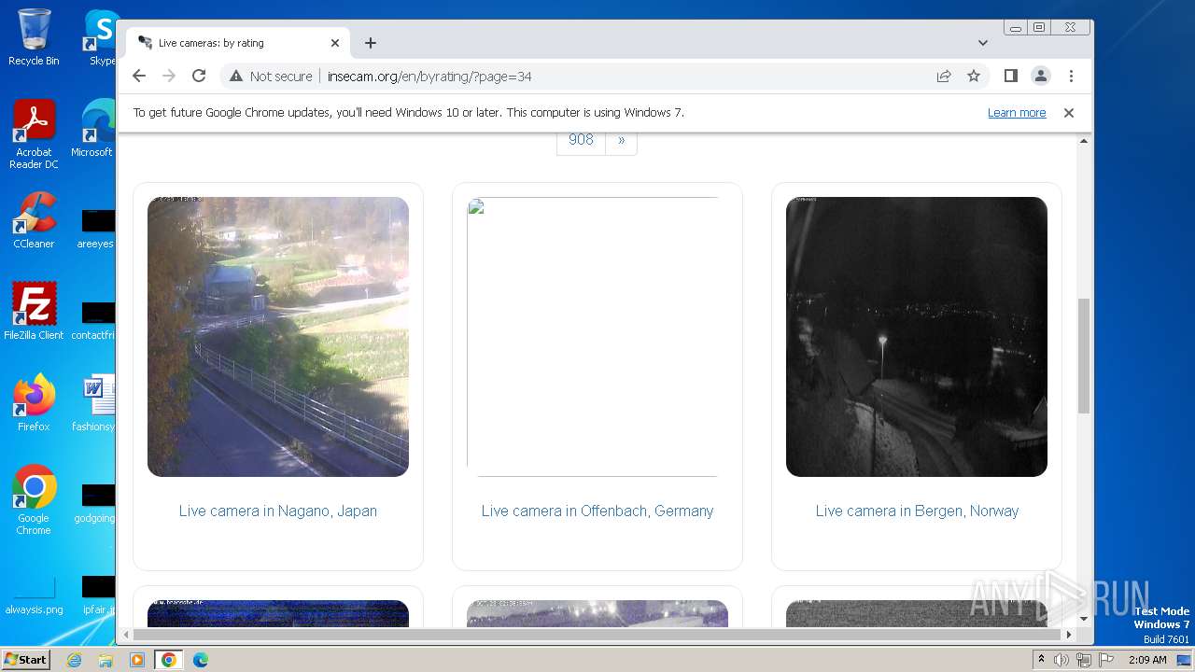Open the Bergen night camera thumbnail

pos(917,337)
